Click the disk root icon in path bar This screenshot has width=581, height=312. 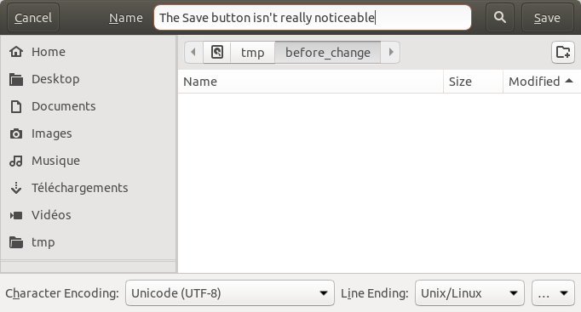(x=217, y=52)
